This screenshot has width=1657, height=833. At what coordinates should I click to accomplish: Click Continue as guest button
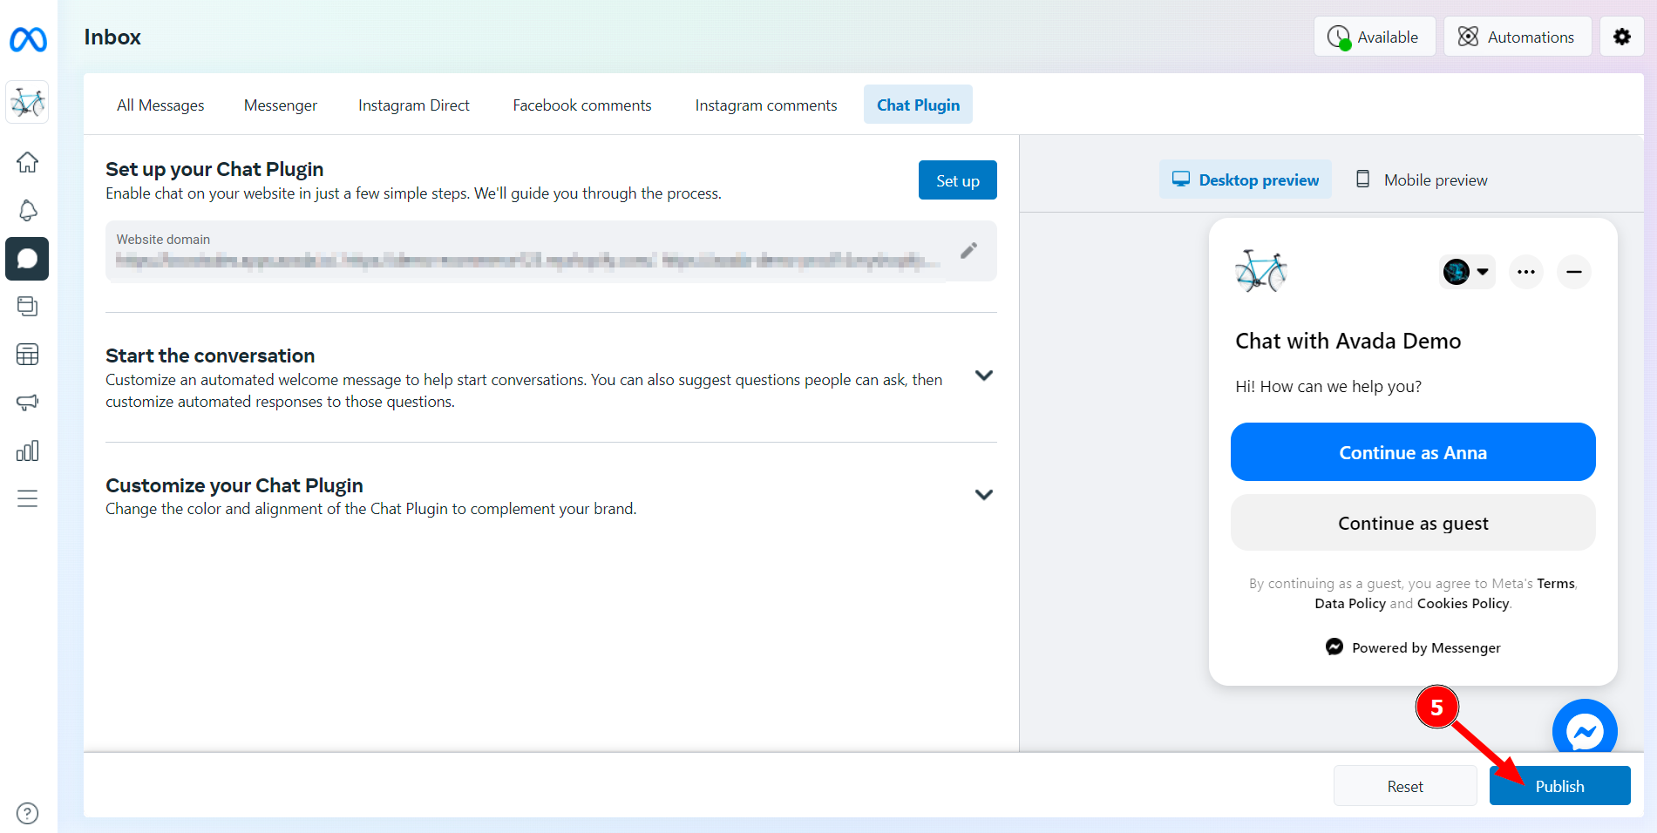tap(1413, 523)
